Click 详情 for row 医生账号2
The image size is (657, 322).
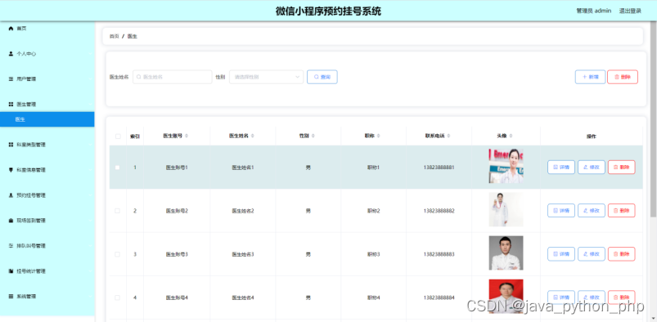[561, 211]
